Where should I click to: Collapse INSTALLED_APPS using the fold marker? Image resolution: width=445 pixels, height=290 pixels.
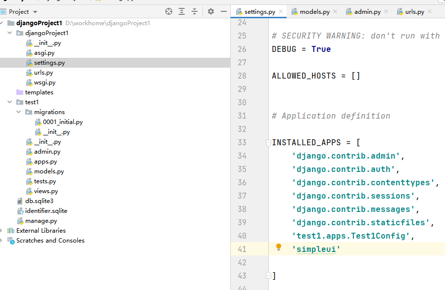(x=268, y=142)
